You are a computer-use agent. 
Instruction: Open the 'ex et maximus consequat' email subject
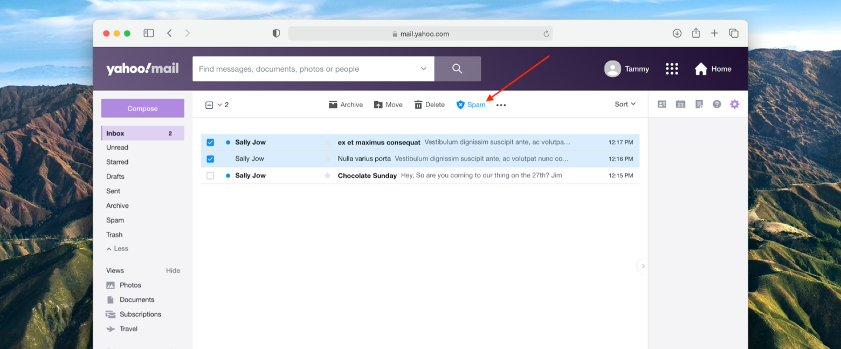(x=379, y=142)
